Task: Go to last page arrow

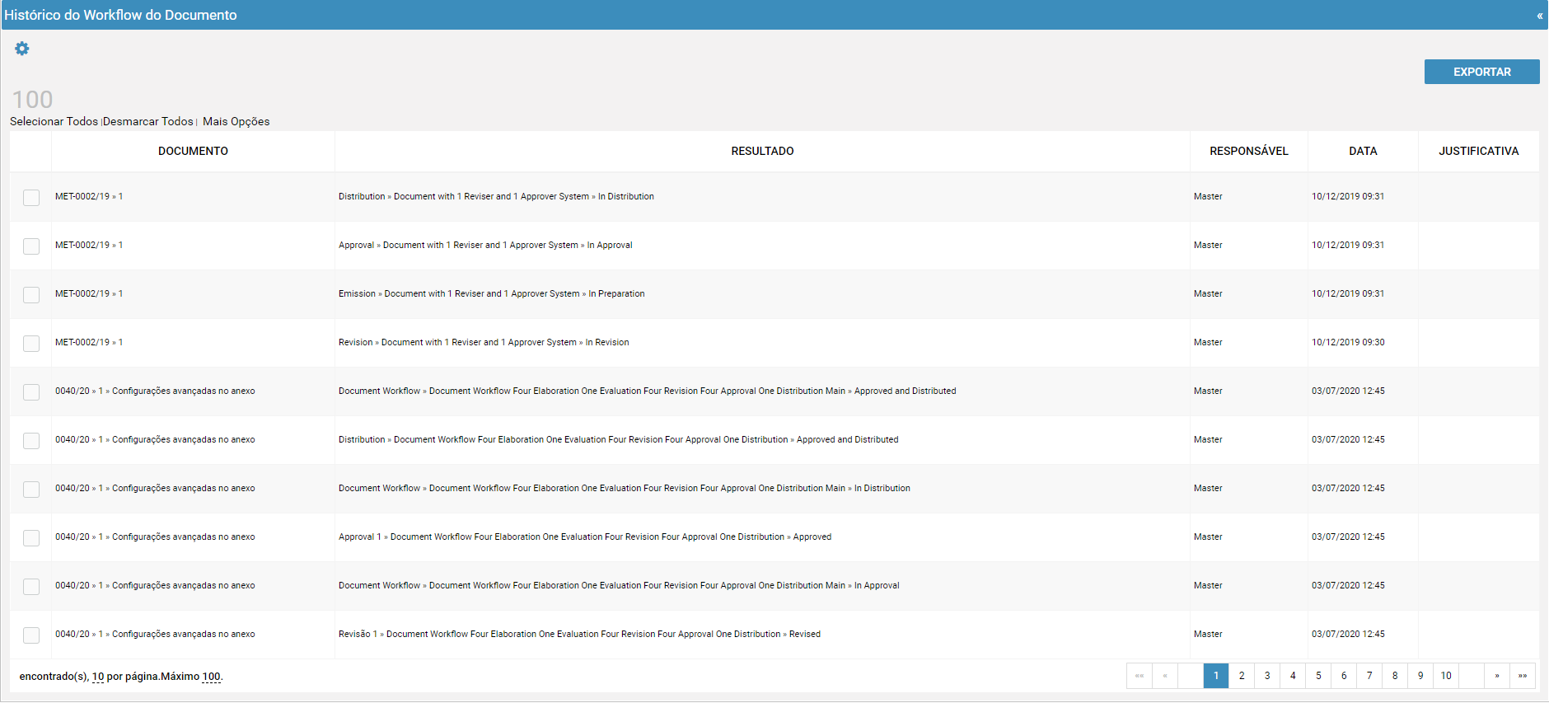Action: [1523, 676]
